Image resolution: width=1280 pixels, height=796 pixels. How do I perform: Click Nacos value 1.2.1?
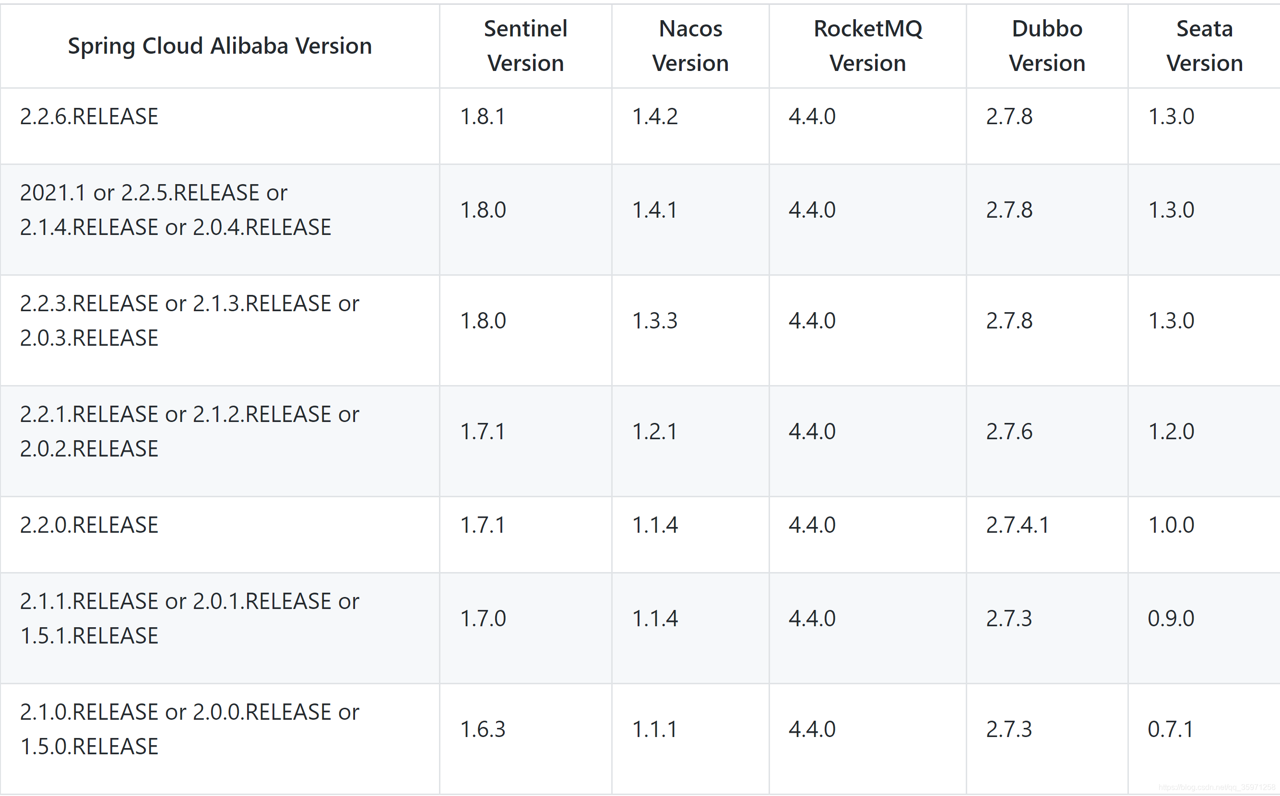(x=655, y=432)
